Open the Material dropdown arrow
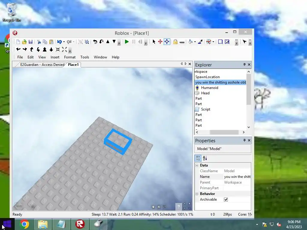307x230 pixels. pyautogui.click(x=213, y=42)
